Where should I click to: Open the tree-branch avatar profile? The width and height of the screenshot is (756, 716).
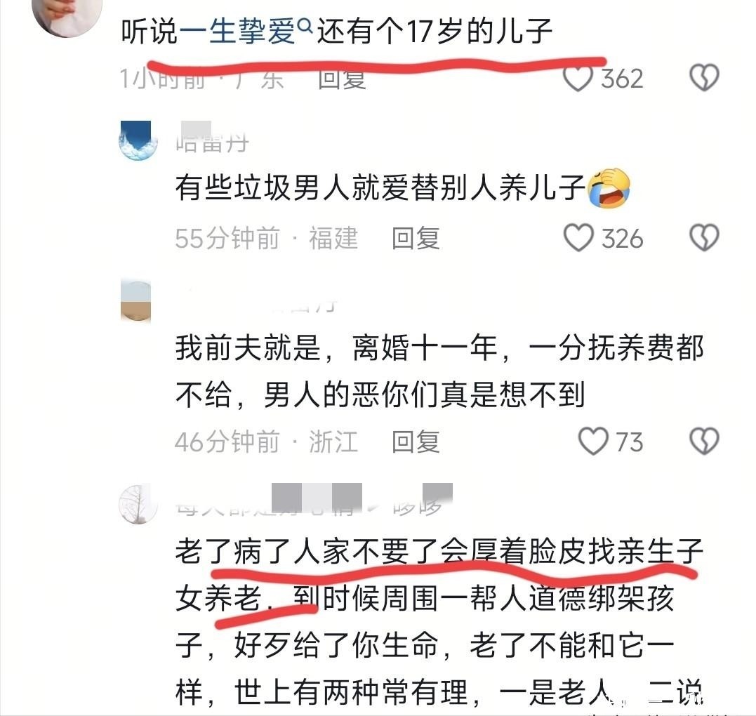click(x=138, y=504)
